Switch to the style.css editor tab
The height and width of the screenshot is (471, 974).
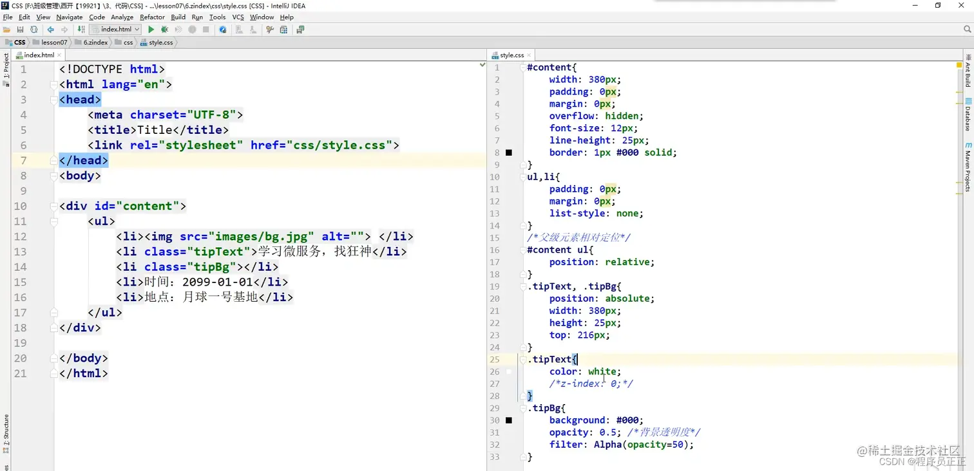click(x=511, y=55)
